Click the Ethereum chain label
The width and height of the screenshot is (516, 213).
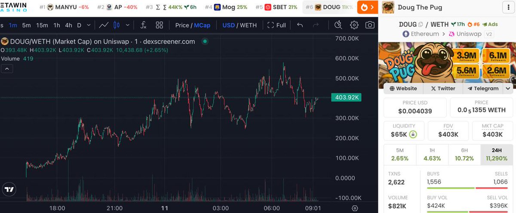click(x=421, y=34)
